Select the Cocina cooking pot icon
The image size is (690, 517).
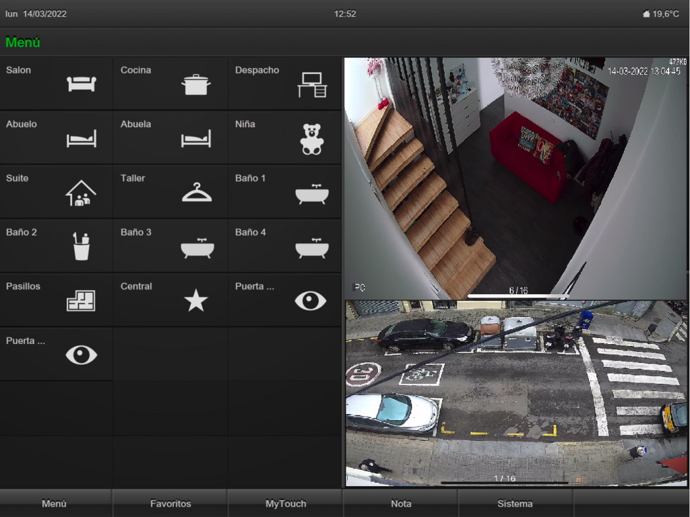coord(196,85)
